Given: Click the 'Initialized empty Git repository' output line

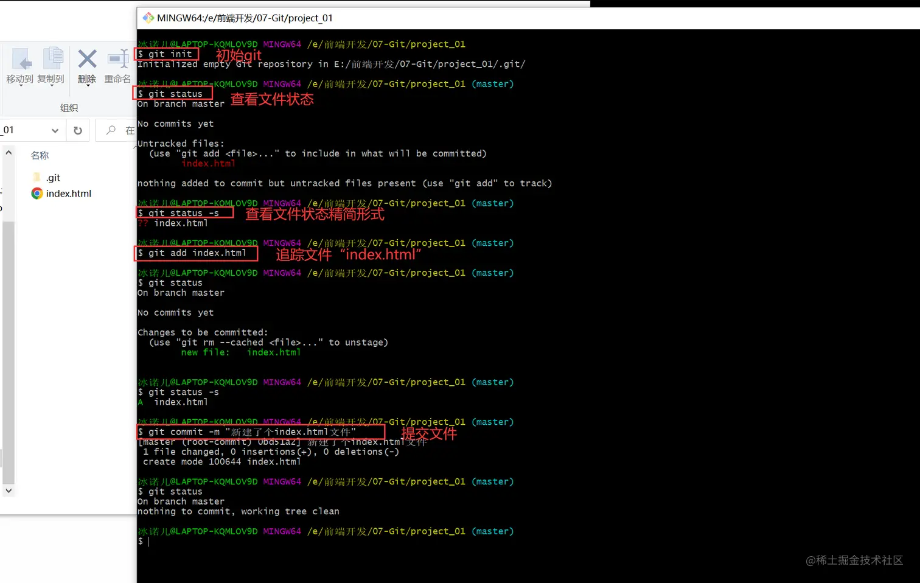Looking at the screenshot, I should coord(331,64).
